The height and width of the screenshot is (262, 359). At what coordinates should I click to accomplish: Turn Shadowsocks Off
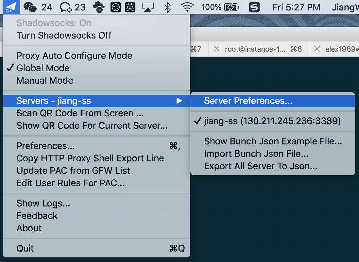click(96, 36)
